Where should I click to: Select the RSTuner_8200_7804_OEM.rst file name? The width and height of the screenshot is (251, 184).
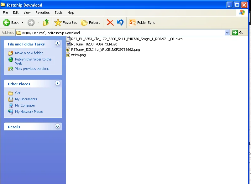pos(94,44)
